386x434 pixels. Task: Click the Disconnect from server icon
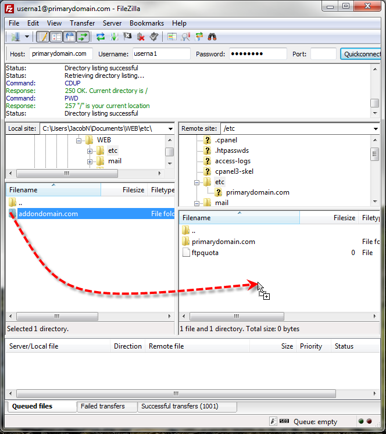pyautogui.click(x=141, y=37)
